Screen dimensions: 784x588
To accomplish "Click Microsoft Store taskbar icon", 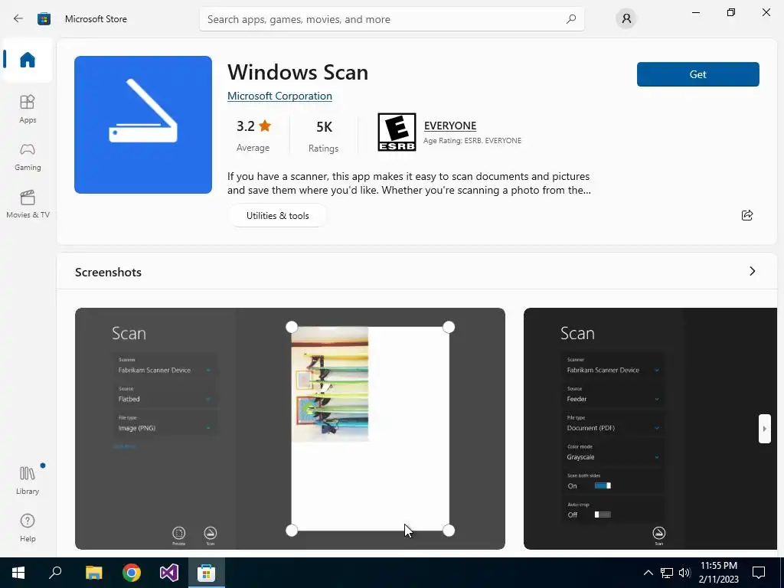I will click(206, 573).
